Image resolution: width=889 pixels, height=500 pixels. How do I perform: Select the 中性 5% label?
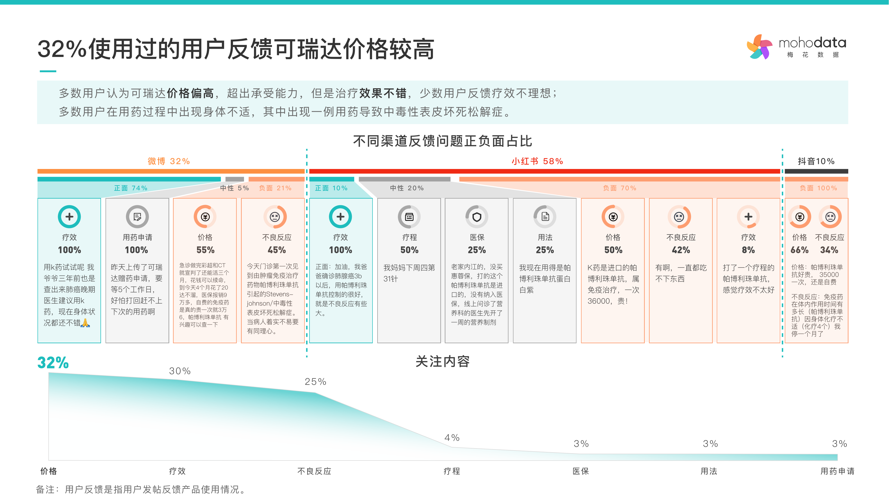(235, 188)
